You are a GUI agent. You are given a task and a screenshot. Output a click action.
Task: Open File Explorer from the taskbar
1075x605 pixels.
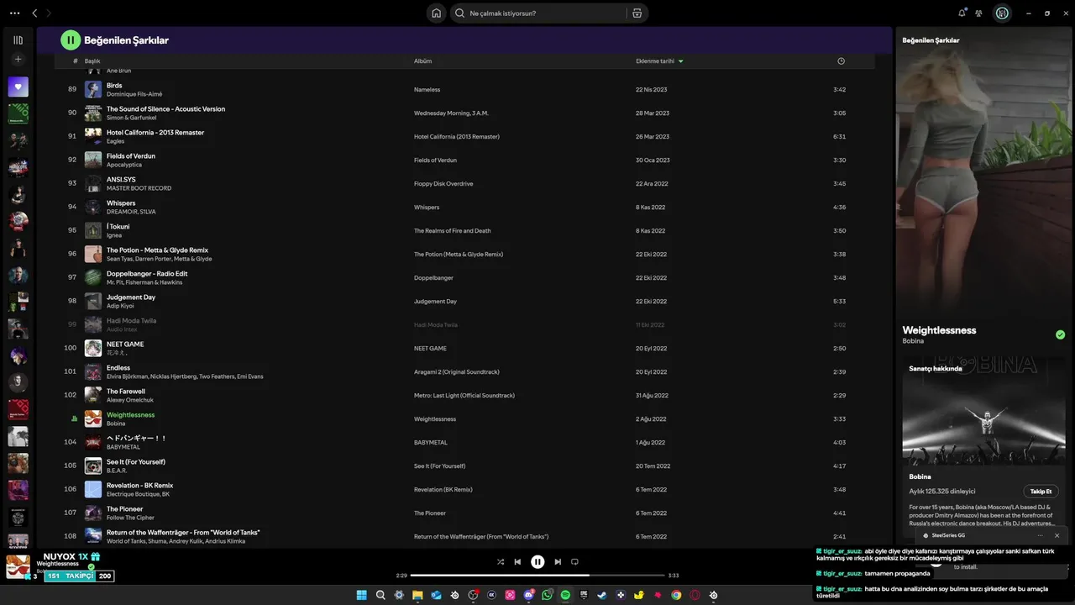417,595
